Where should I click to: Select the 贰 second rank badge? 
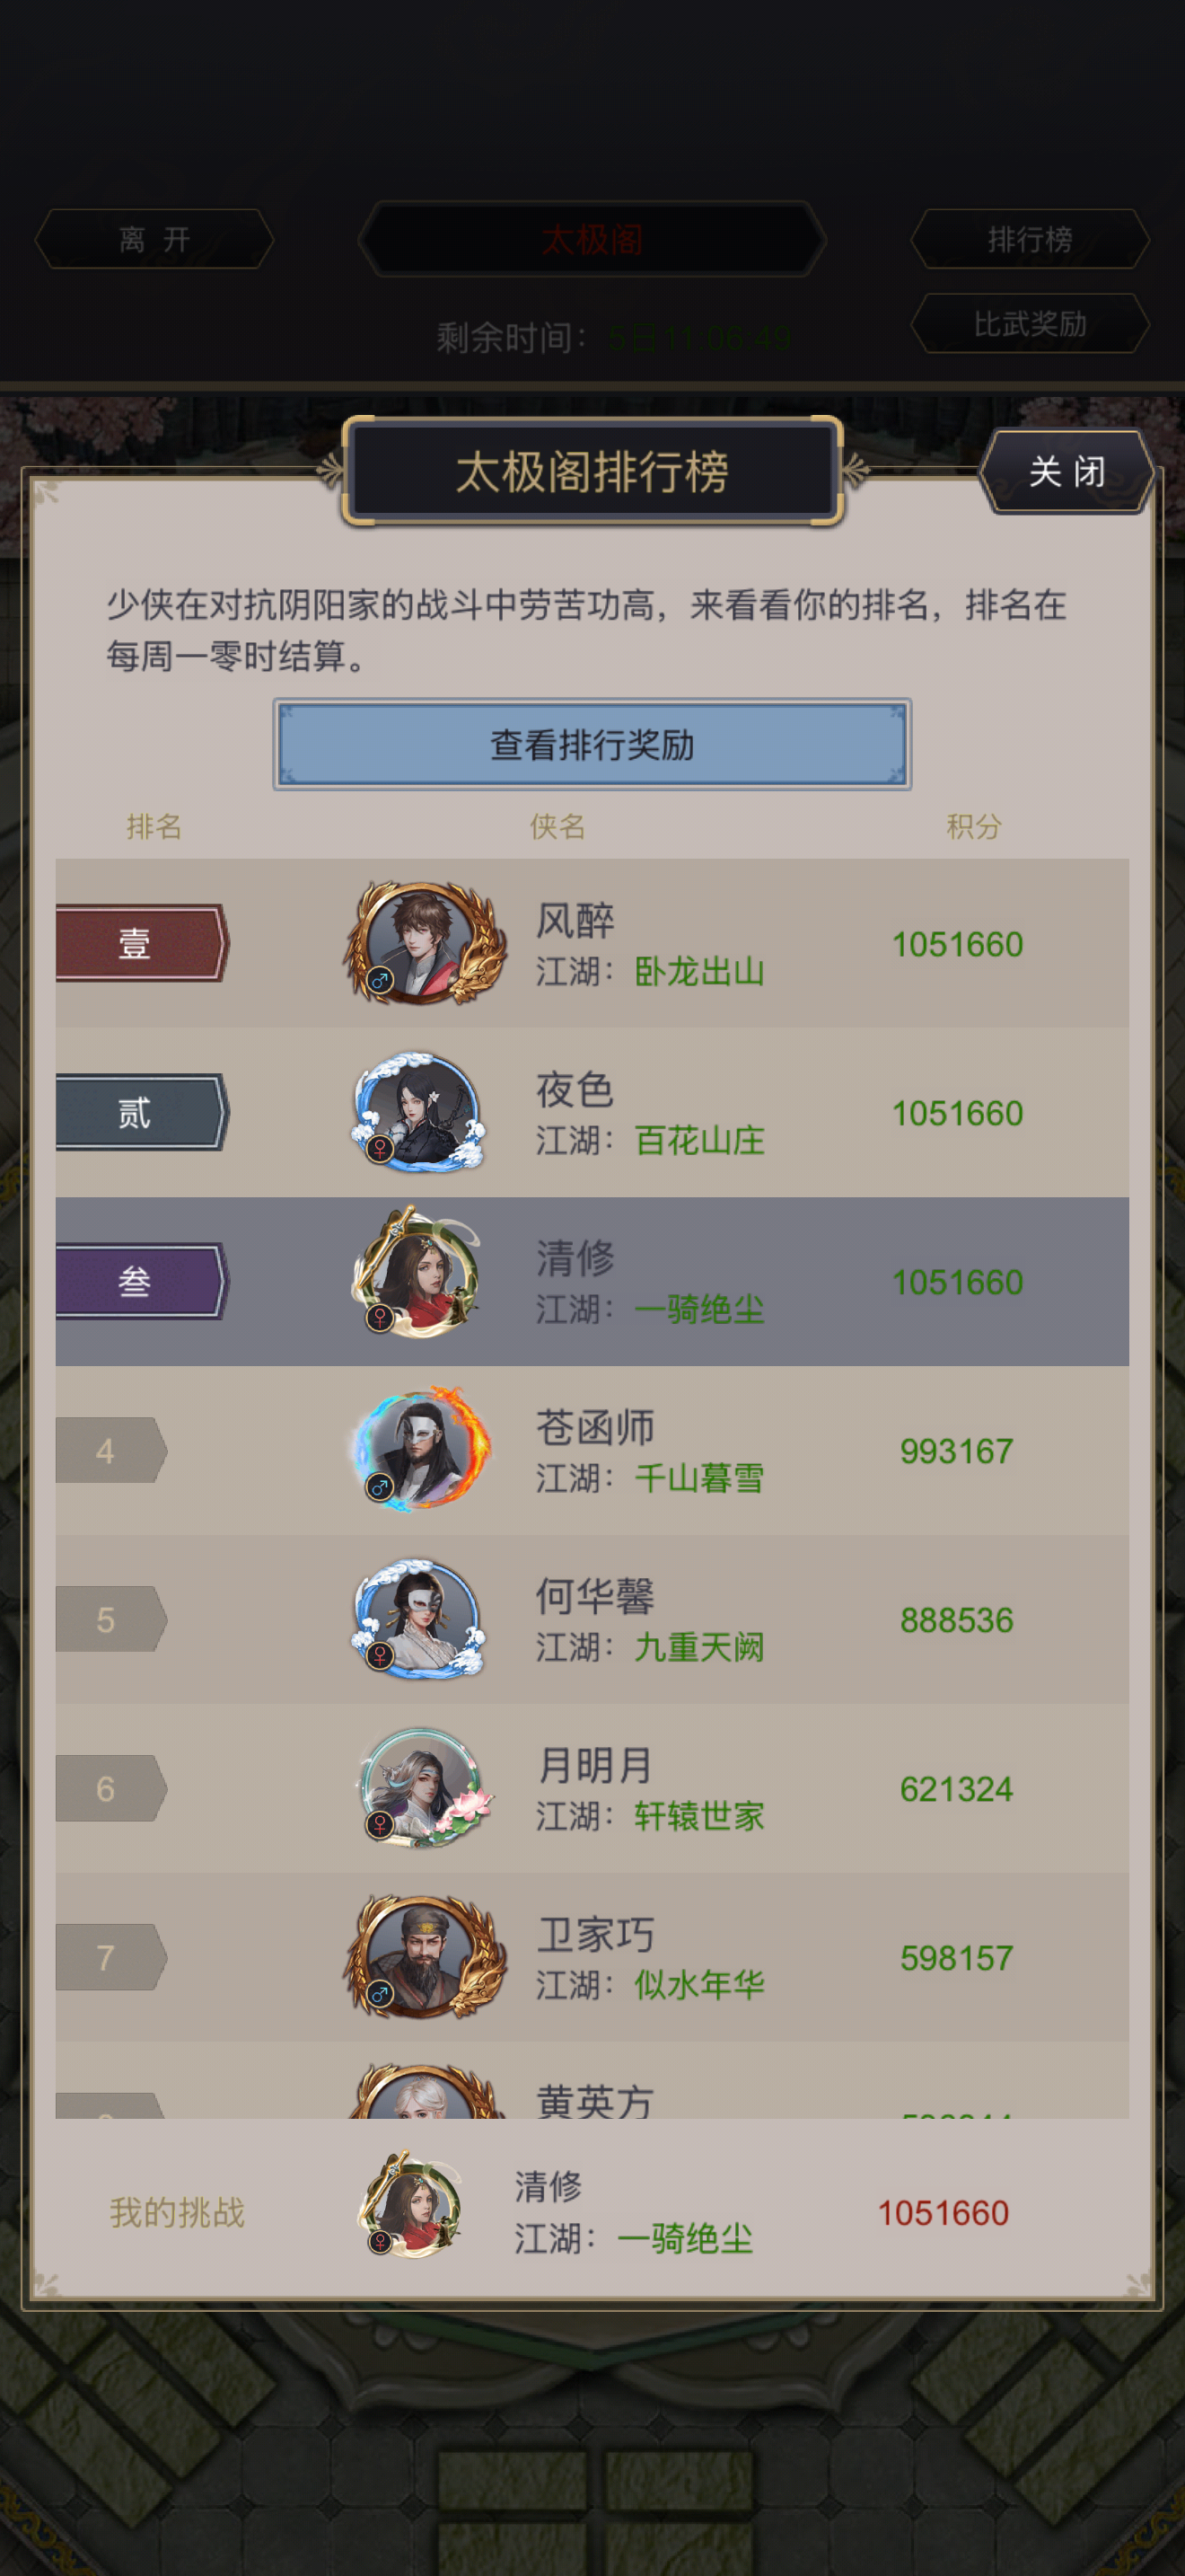coord(142,1112)
